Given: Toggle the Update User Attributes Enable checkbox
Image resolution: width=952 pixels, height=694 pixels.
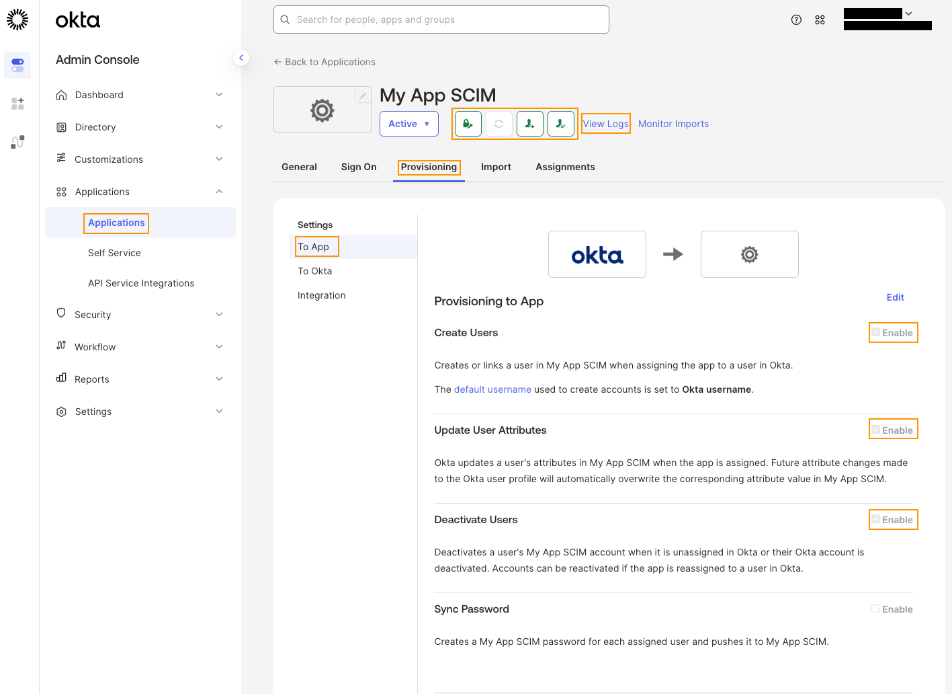Looking at the screenshot, I should click(x=876, y=430).
